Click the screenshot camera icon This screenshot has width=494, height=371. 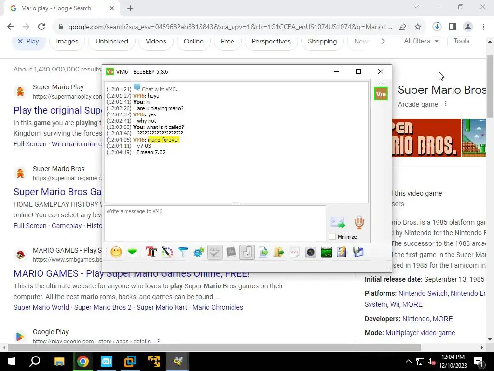click(x=311, y=252)
